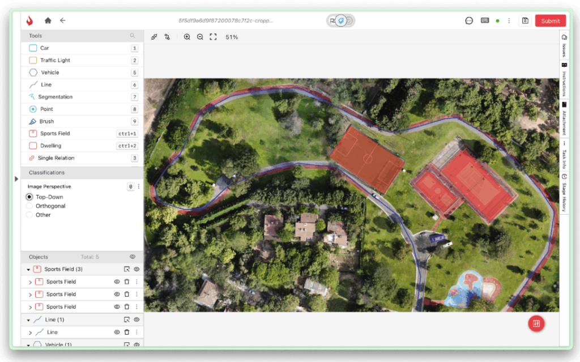Screen dimensions: 580x362
Task: Activate the Sports Field annotation tool
Action: (x=56, y=133)
